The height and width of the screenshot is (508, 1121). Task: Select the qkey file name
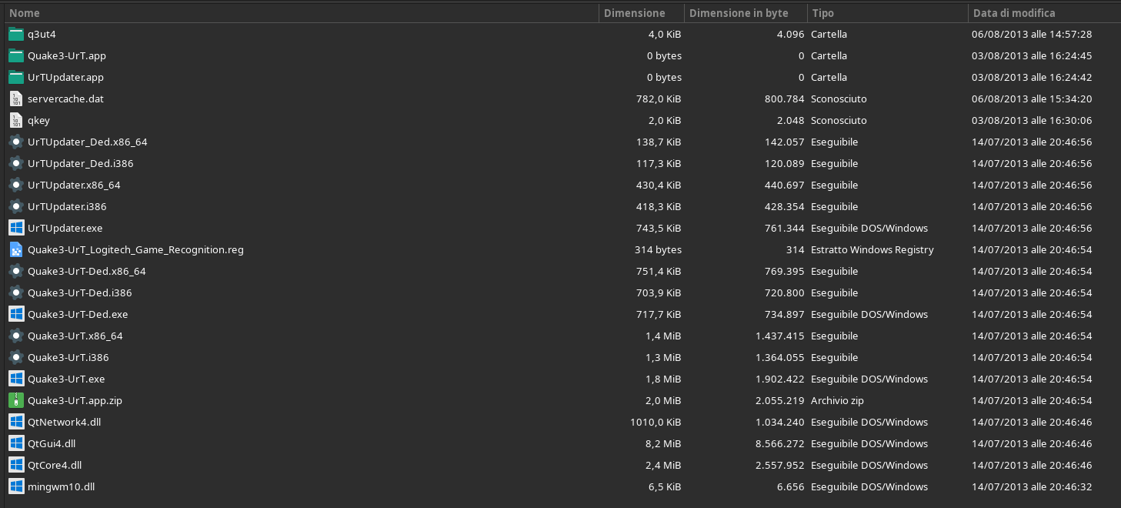coord(38,120)
